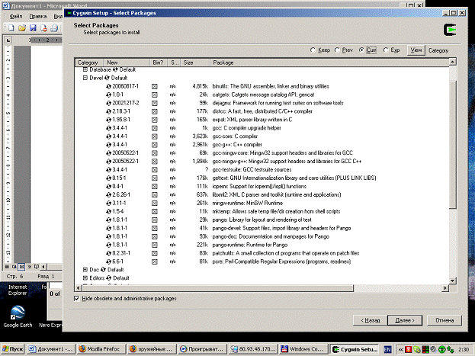Toggle the Bin checkbox for pcre package
The height and width of the screenshot is (356, 475).
[x=155, y=261]
